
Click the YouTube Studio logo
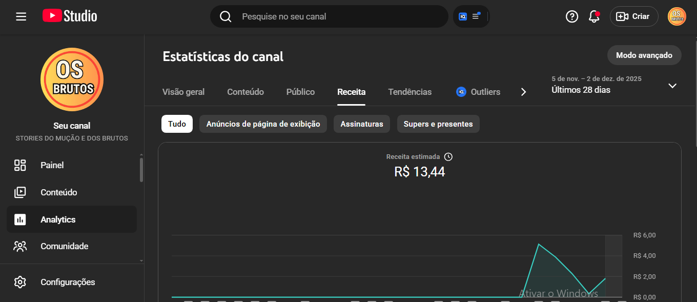point(70,16)
